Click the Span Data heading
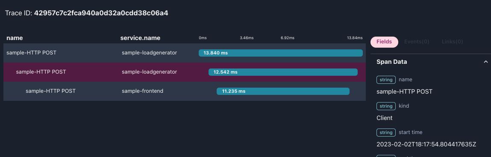 [x=392, y=62]
